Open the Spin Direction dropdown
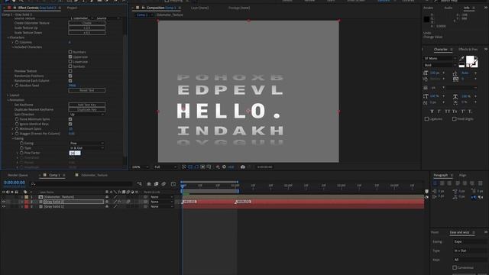489x275 pixels. coord(86,115)
